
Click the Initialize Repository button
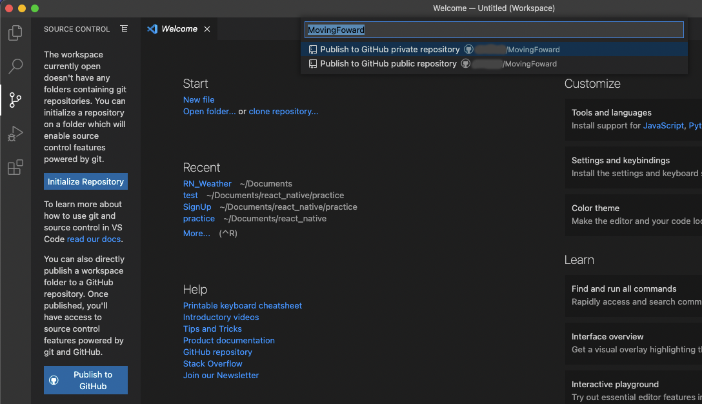coord(86,181)
